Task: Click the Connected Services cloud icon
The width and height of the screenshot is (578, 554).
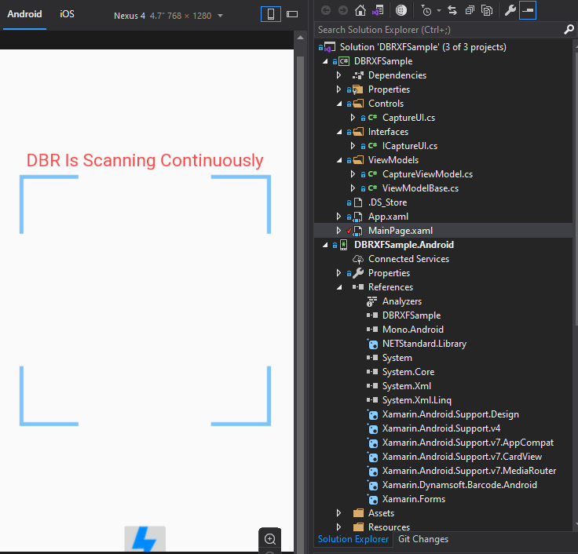Action: point(358,259)
